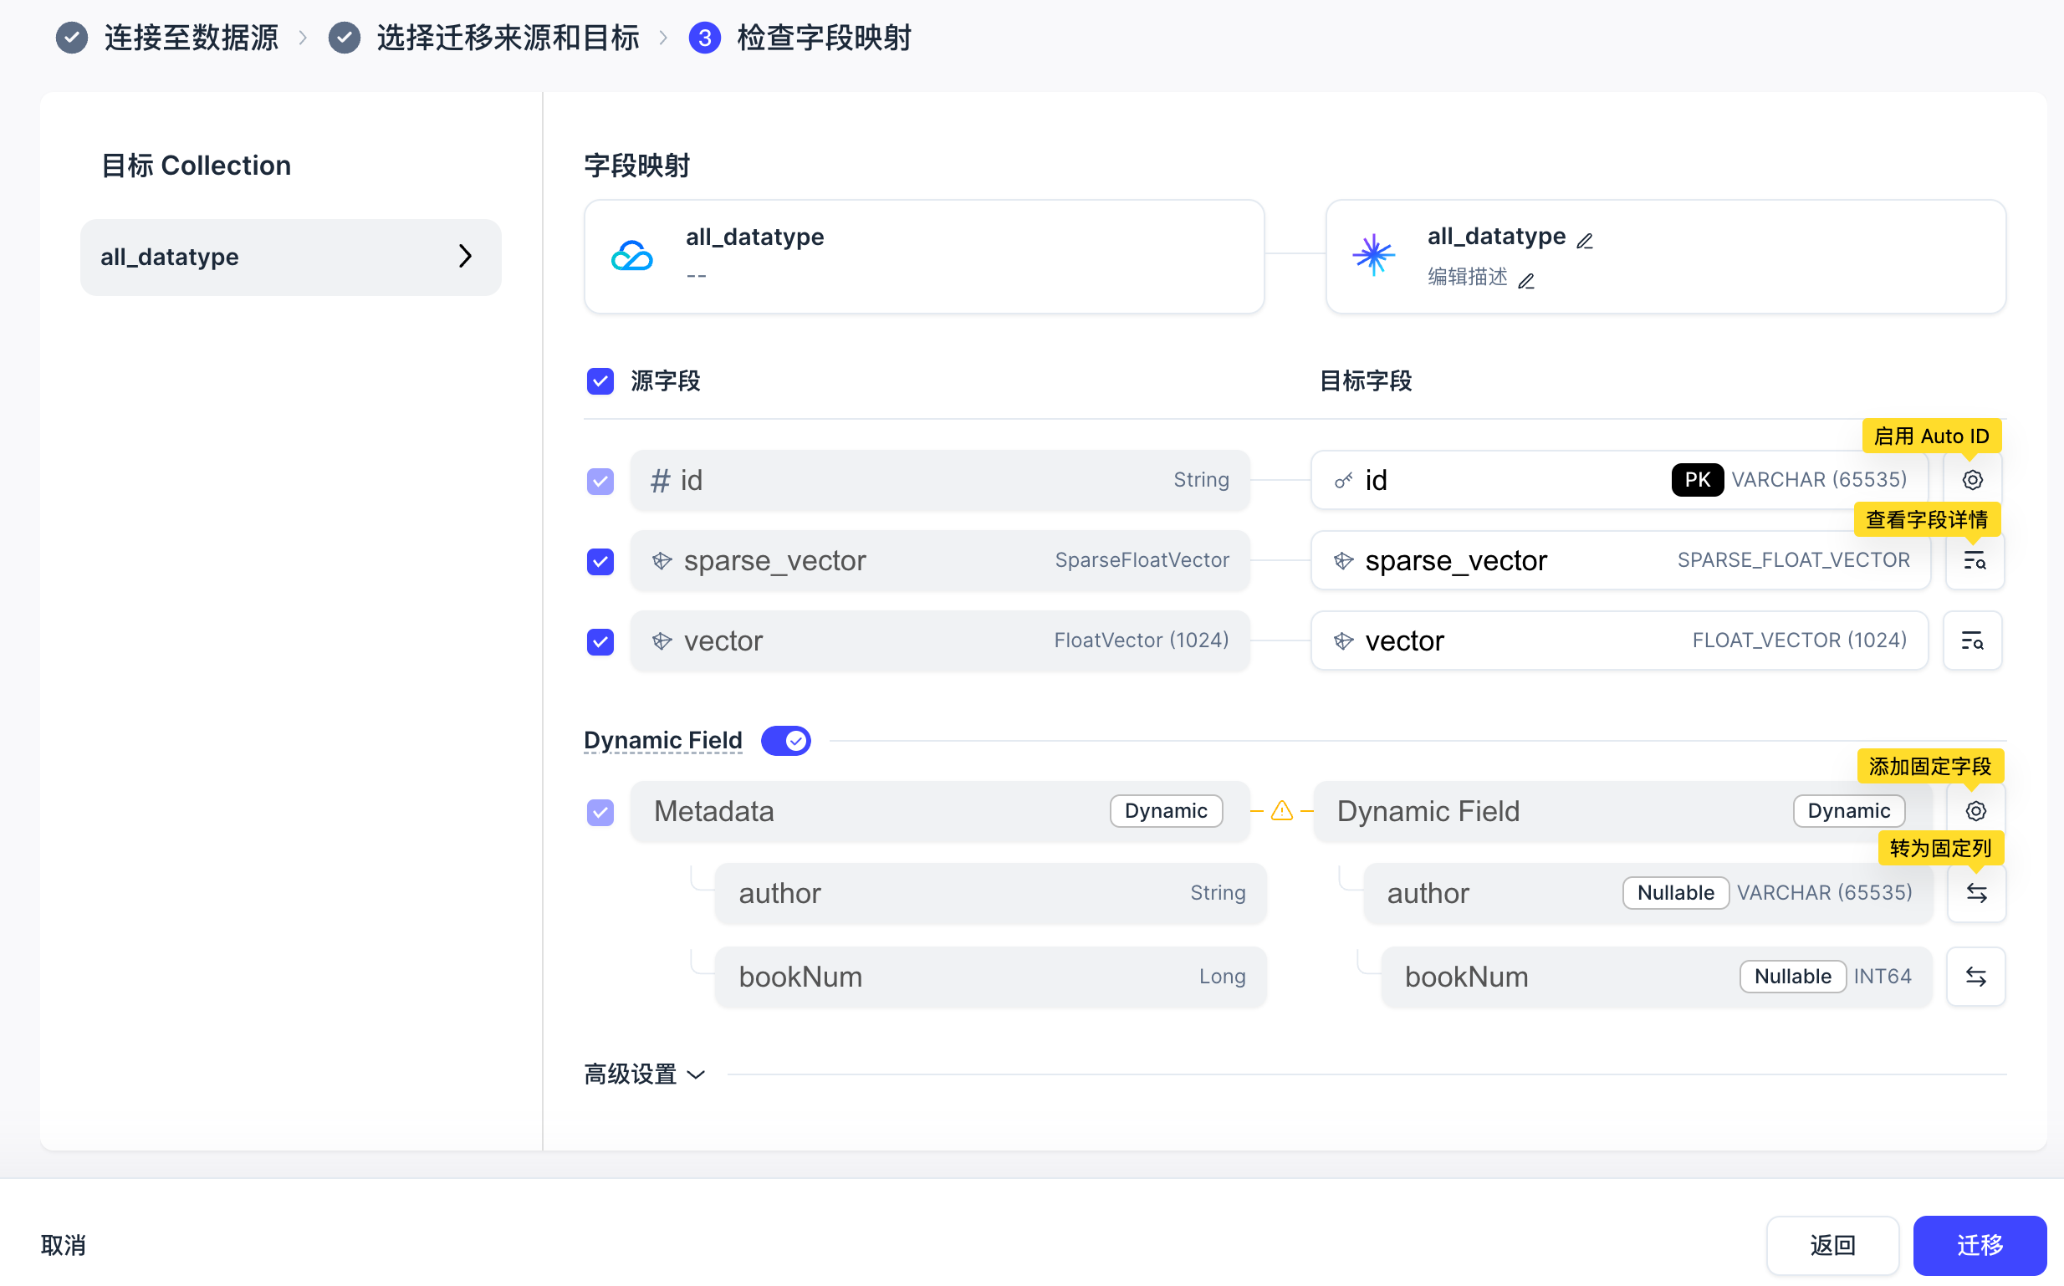Click vector icon in target vector field

coord(1343,641)
